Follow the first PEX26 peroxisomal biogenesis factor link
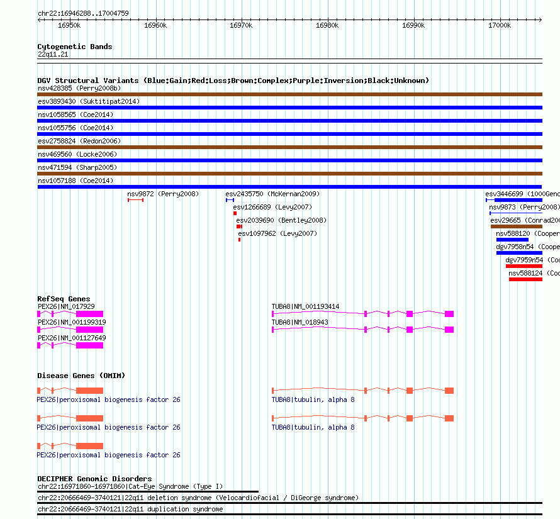The height and width of the screenshot is (519, 560). coord(109,399)
